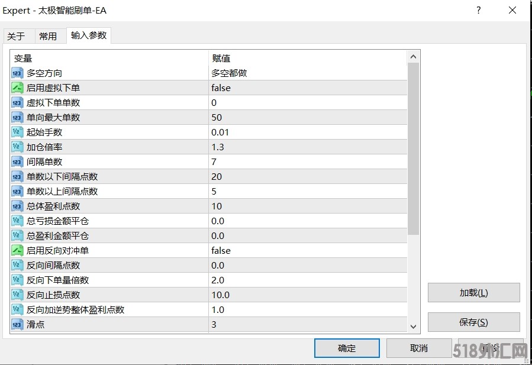Click the icon beside 总体盈利点数
The width and height of the screenshot is (532, 365).
[17, 206]
